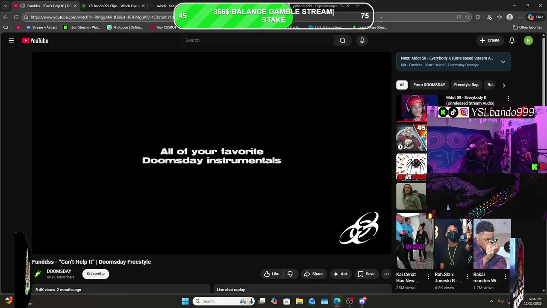
Task: Open Photopea Online bookmark
Action: 125,27
